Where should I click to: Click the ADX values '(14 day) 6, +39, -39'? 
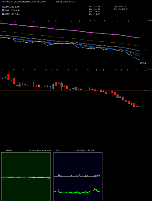(85, 150)
